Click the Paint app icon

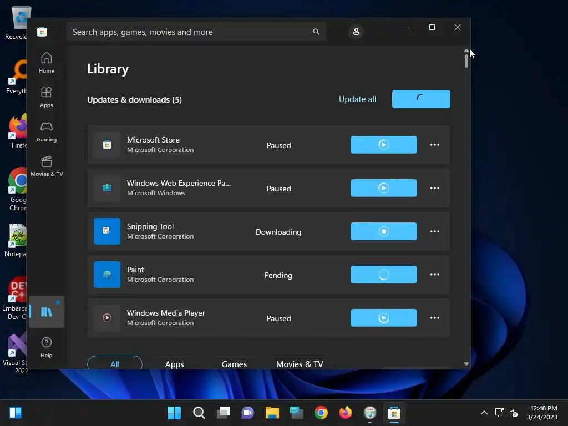pyautogui.click(x=107, y=275)
